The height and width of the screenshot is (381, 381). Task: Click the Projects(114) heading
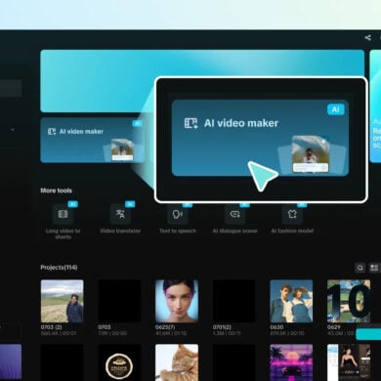click(59, 268)
